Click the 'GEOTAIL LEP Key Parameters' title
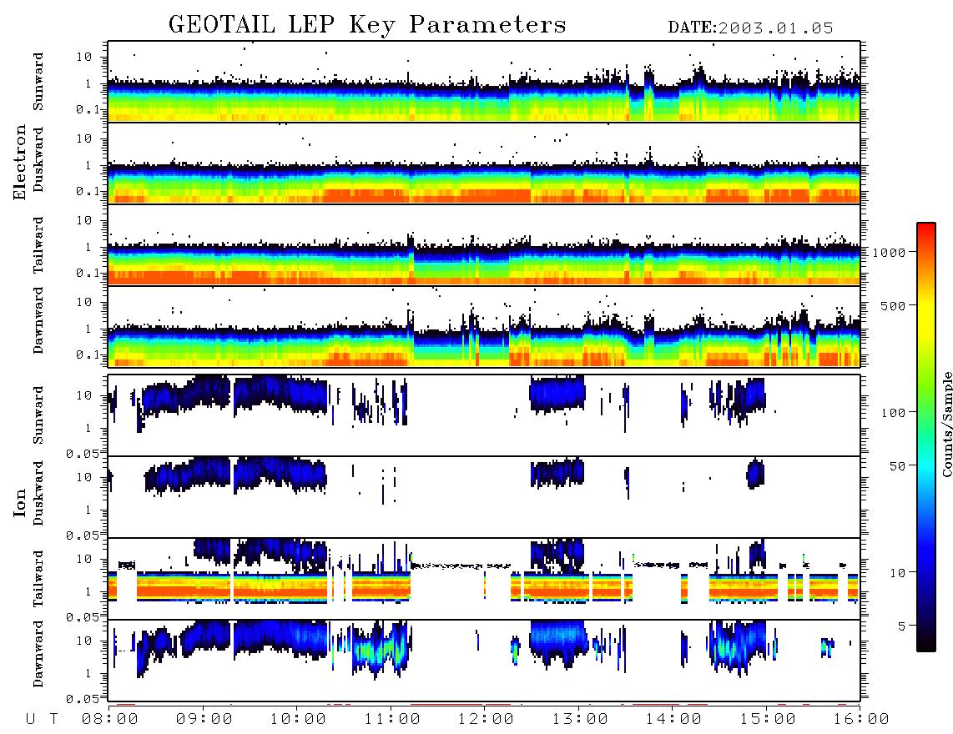This screenshot has height=734, width=953. pyautogui.click(x=367, y=25)
